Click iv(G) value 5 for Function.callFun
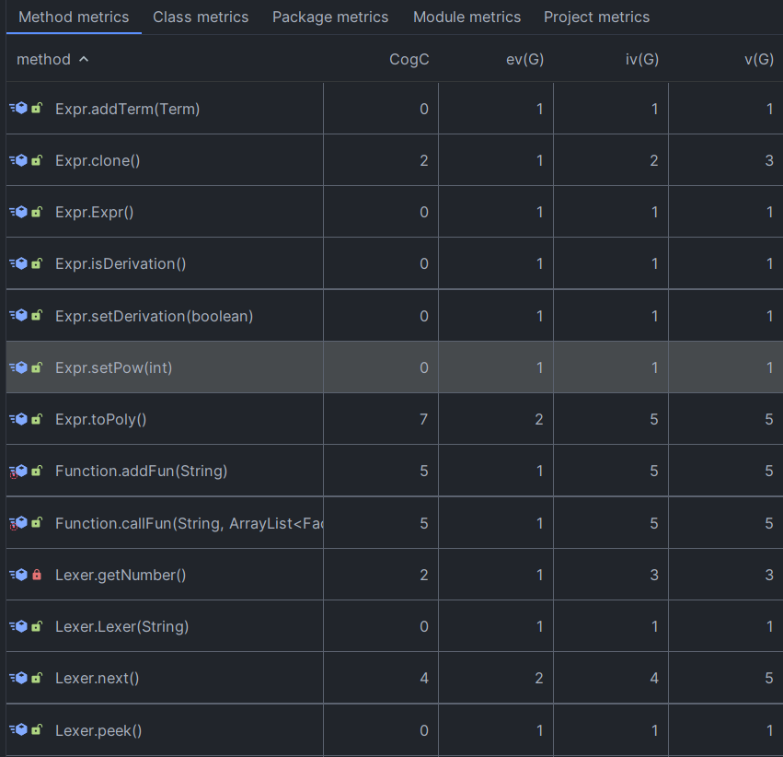The width and height of the screenshot is (783, 757). [x=654, y=523]
